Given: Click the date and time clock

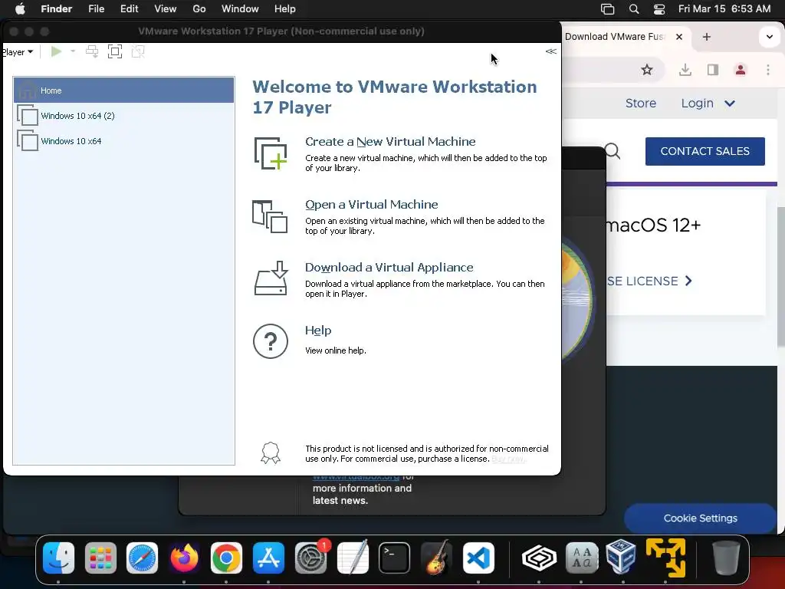Looking at the screenshot, I should click(724, 9).
